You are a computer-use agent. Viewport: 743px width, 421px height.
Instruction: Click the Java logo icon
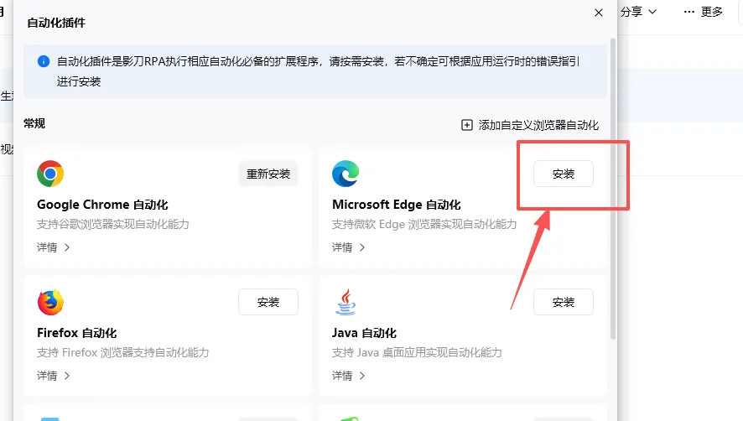[x=346, y=302]
